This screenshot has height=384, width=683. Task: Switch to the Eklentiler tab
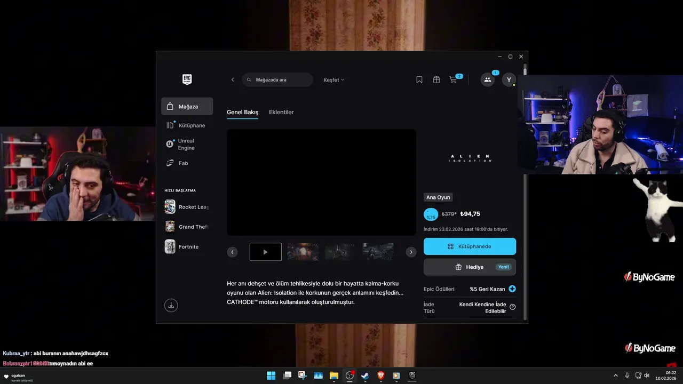tap(281, 112)
